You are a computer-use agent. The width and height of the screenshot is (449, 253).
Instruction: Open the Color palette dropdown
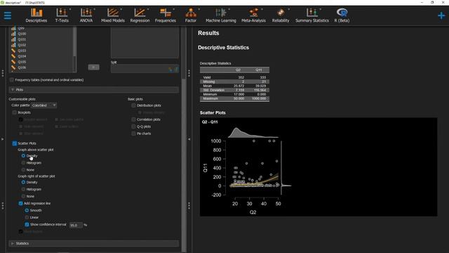43,105
